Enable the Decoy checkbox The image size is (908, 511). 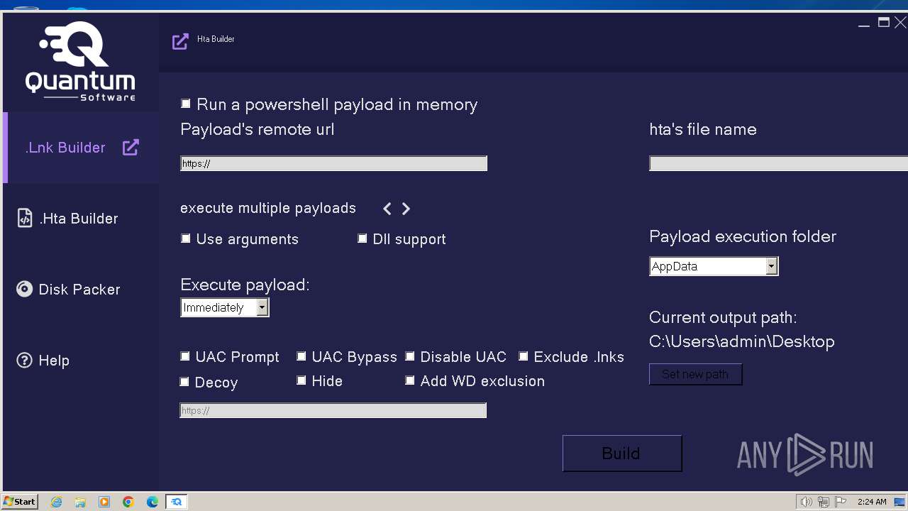click(184, 382)
